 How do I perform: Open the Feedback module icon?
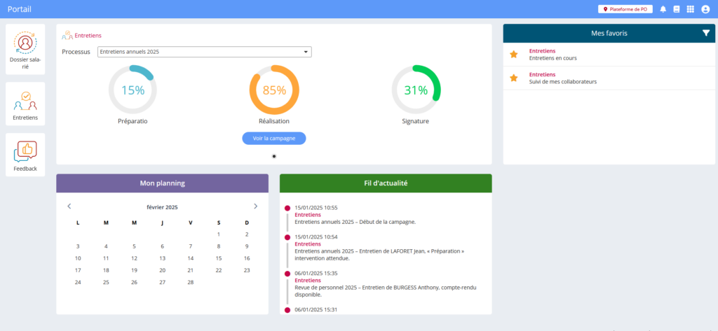click(x=25, y=155)
